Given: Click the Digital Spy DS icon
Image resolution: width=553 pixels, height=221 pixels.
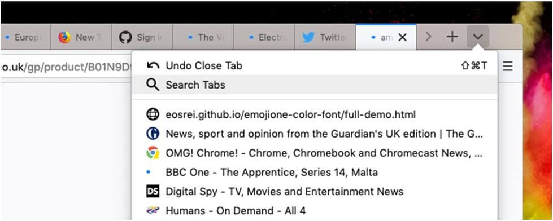Looking at the screenshot, I should tap(153, 192).
